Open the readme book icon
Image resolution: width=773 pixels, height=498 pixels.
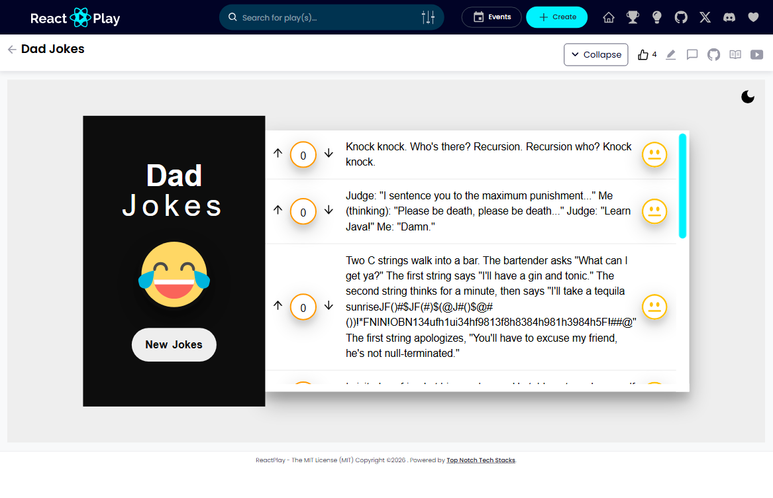(x=735, y=54)
